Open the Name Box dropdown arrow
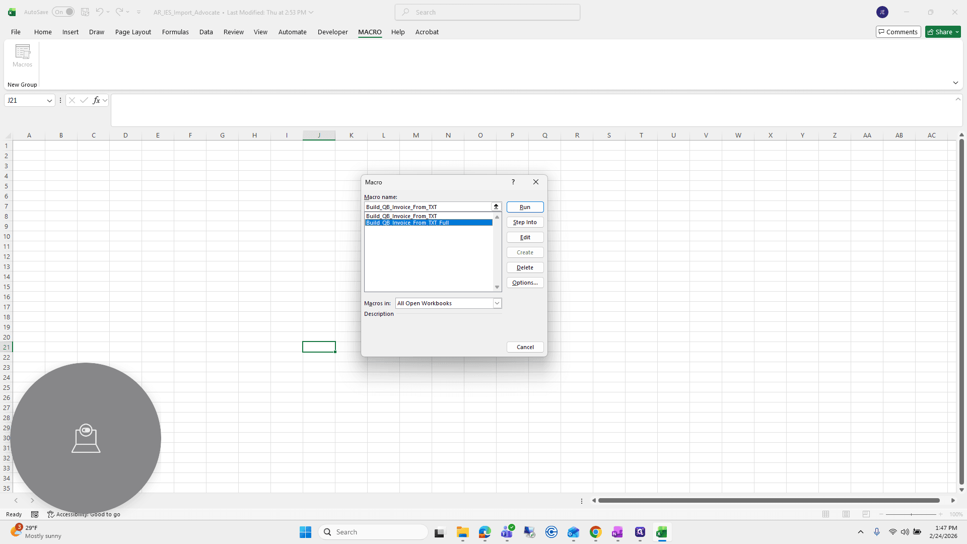This screenshot has height=544, width=967. 49,101
